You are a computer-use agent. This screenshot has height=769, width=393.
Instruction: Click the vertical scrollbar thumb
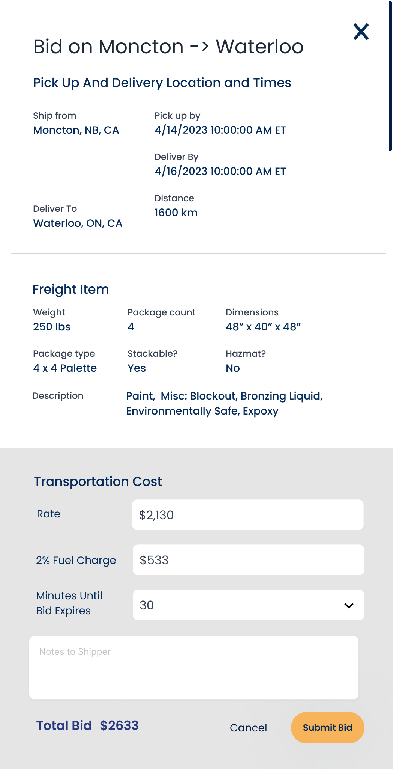click(x=390, y=75)
